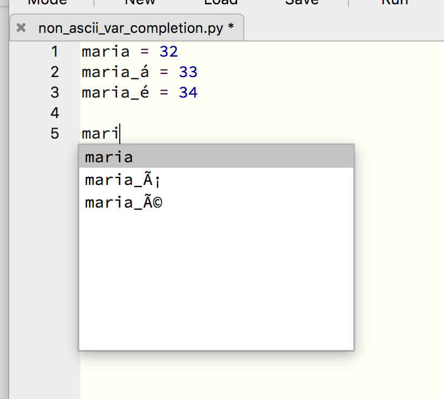
Task: Place cursor on the 'maria = 32' line
Action: tap(129, 52)
